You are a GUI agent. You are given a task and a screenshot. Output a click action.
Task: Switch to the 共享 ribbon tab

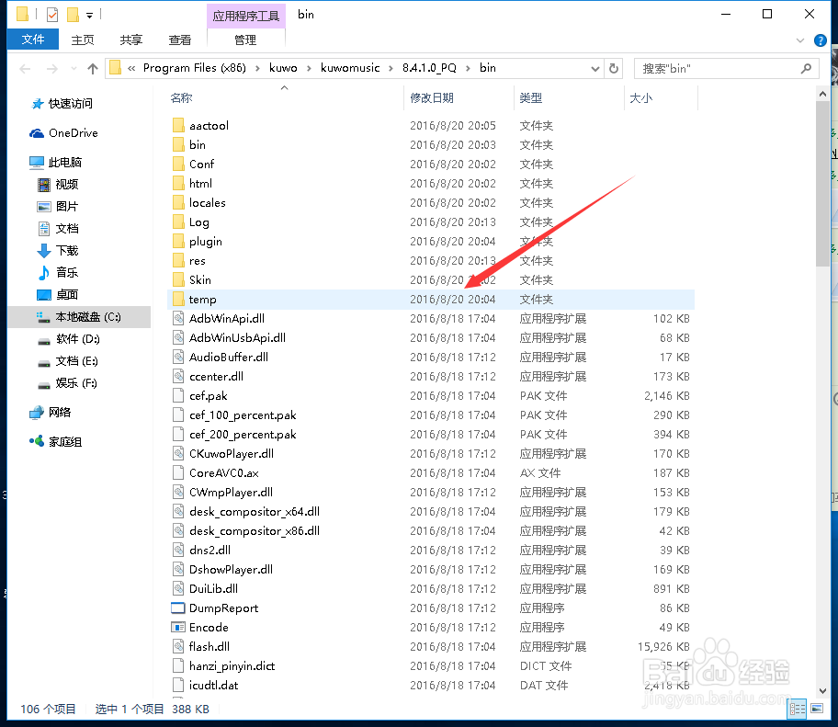click(x=130, y=40)
